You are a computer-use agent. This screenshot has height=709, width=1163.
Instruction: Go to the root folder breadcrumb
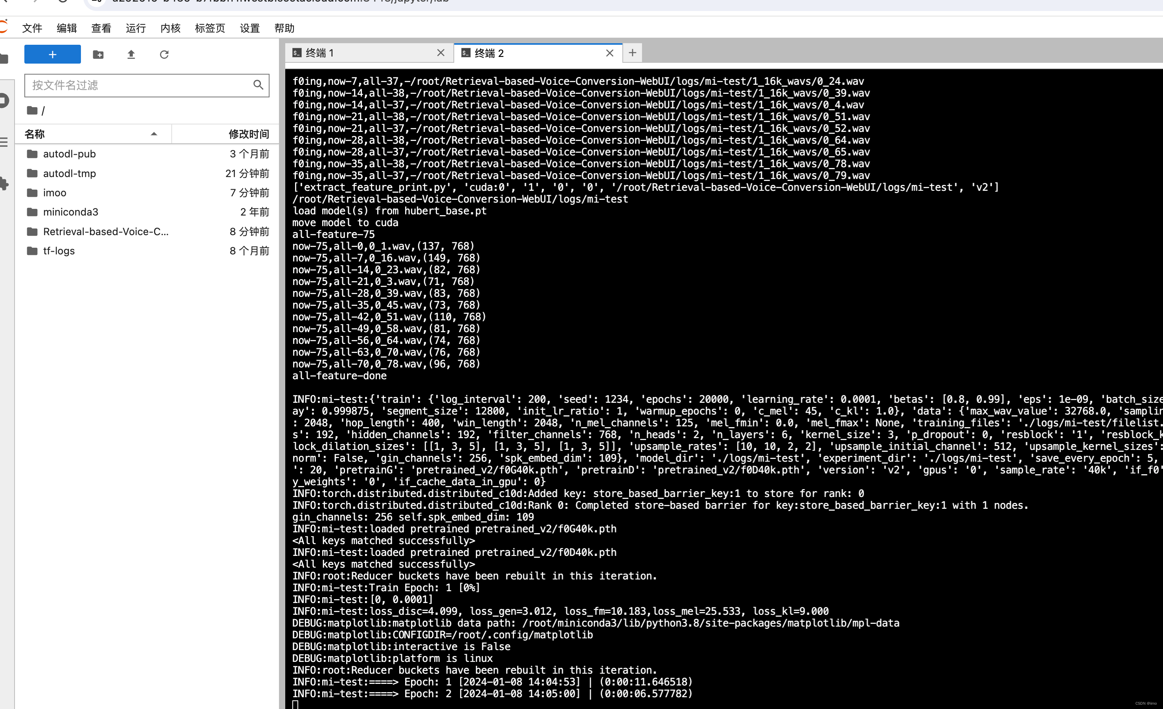[32, 111]
